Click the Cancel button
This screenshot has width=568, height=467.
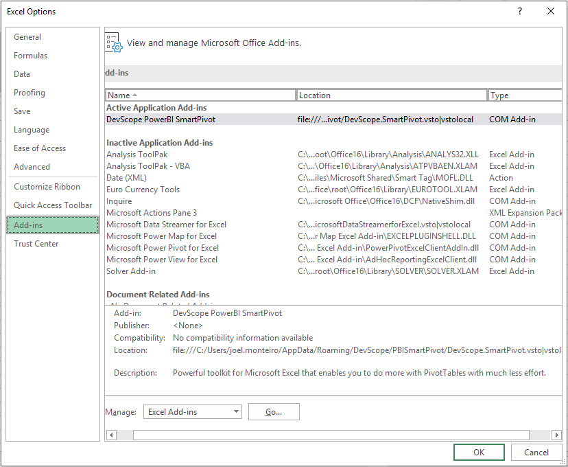click(x=536, y=452)
